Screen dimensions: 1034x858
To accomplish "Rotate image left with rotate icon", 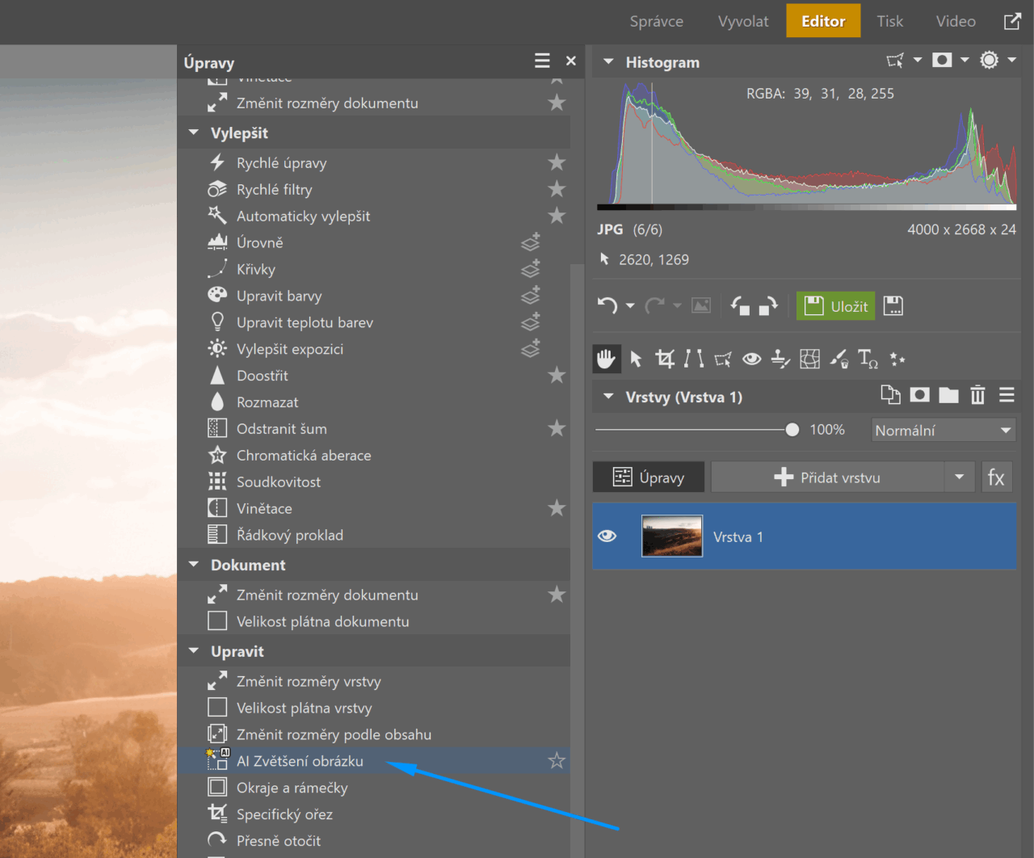I will (x=740, y=305).
